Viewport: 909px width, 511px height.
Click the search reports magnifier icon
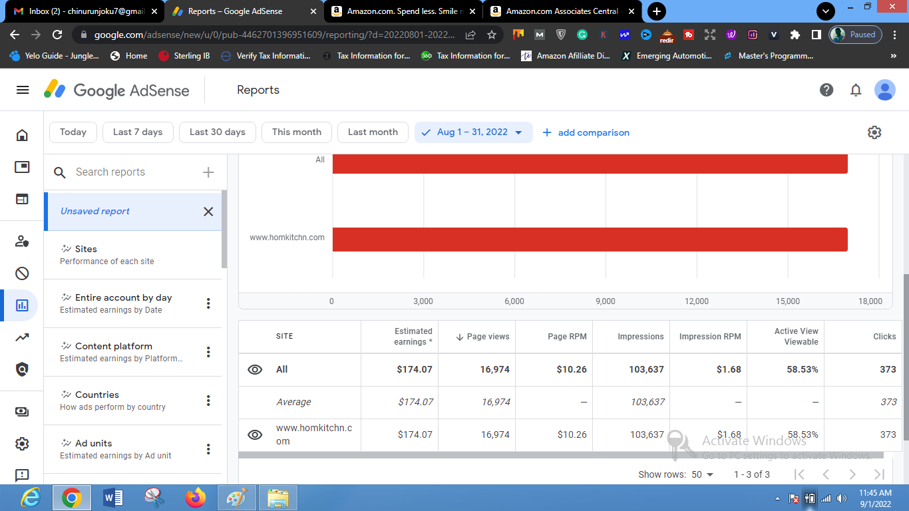(60, 172)
